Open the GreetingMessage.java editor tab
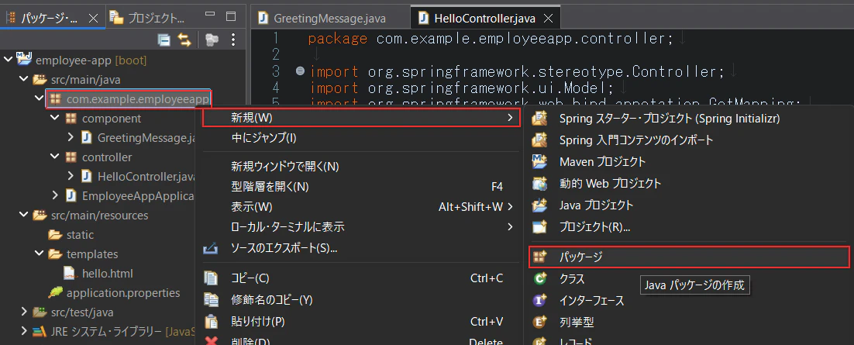 330,18
